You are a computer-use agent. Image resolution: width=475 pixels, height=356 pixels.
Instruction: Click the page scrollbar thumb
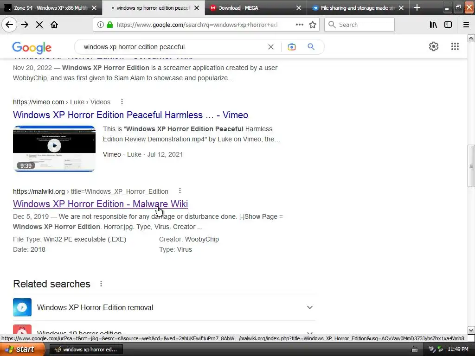471,166
